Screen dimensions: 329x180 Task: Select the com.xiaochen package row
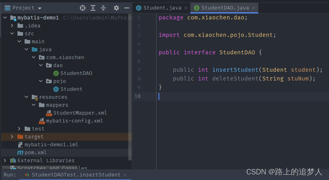[65, 57]
